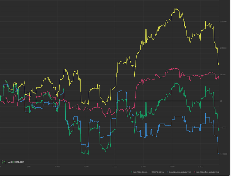Screen dimensions: 231x176
Task: Click the 1 500 hands x-axis label
Action: point(86,167)
